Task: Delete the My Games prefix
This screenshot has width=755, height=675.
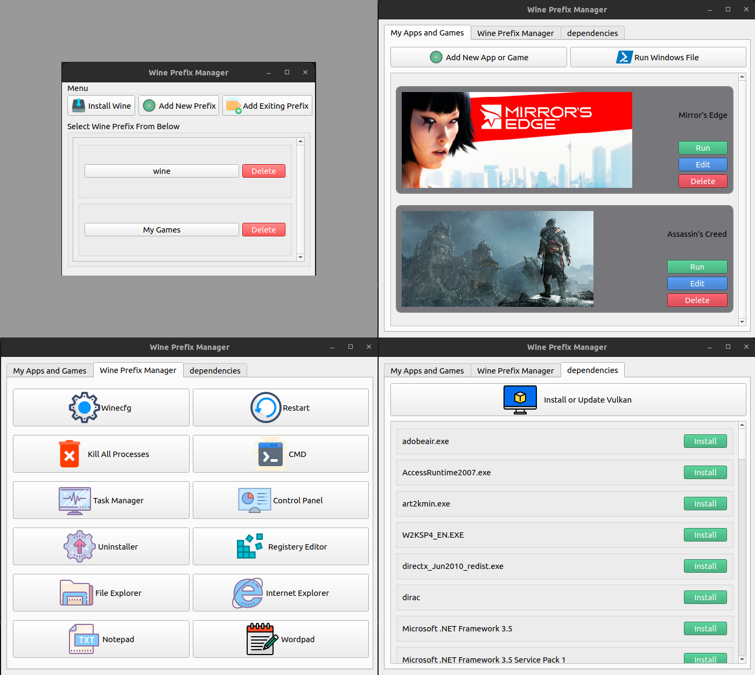Action: [x=264, y=229]
